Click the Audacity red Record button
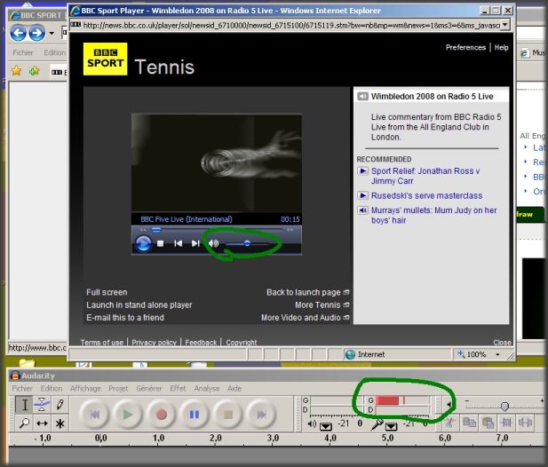This screenshot has height=467, width=548. pyautogui.click(x=161, y=415)
